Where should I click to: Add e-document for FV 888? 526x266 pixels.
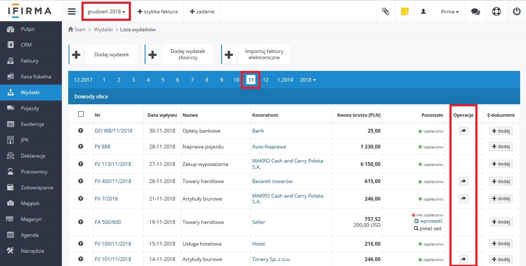coord(501,147)
